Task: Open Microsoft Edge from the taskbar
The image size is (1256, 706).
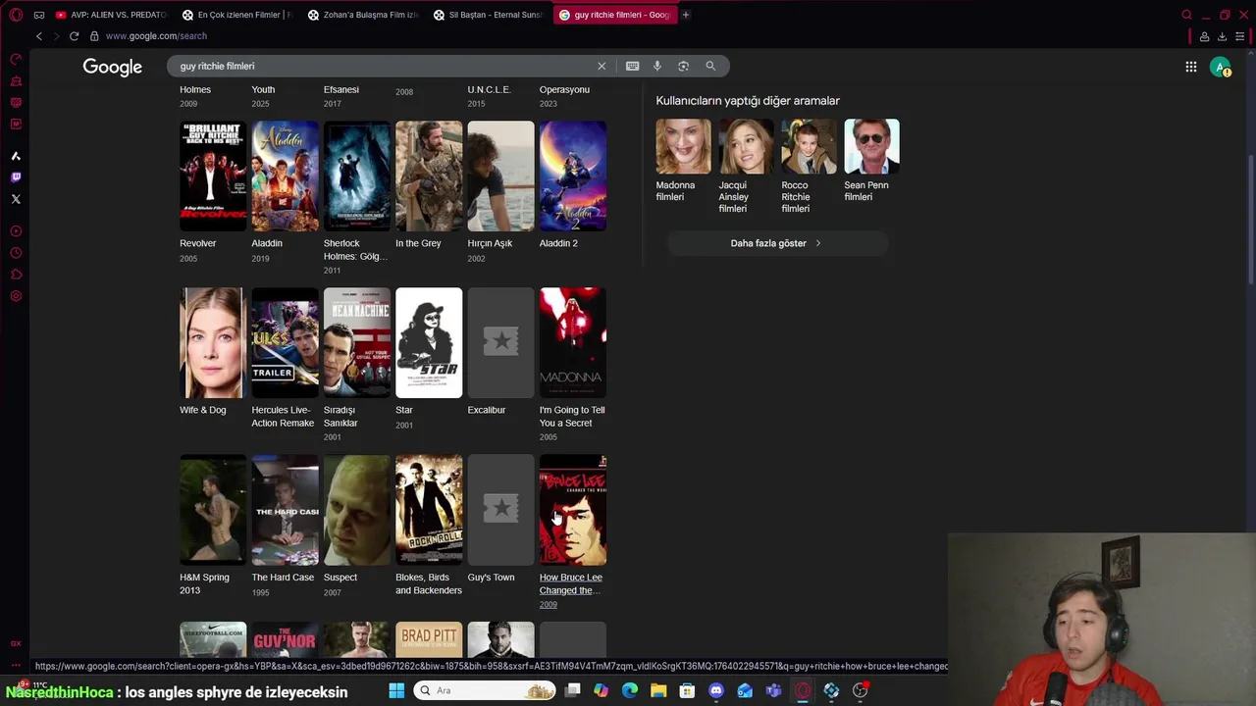Action: pos(630,690)
